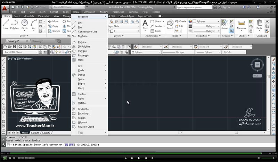Click the horizontal scrollbar of drawing area

click(x=223, y=133)
